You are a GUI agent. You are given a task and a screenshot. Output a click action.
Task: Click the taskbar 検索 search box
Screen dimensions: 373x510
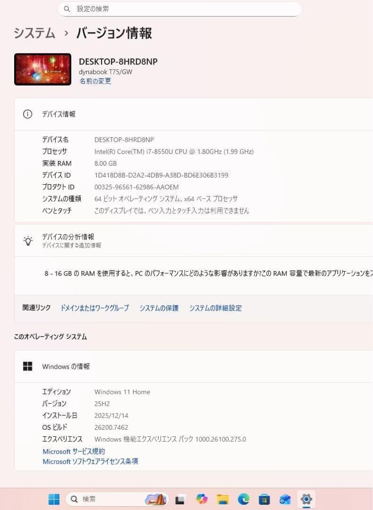pyautogui.click(x=117, y=499)
